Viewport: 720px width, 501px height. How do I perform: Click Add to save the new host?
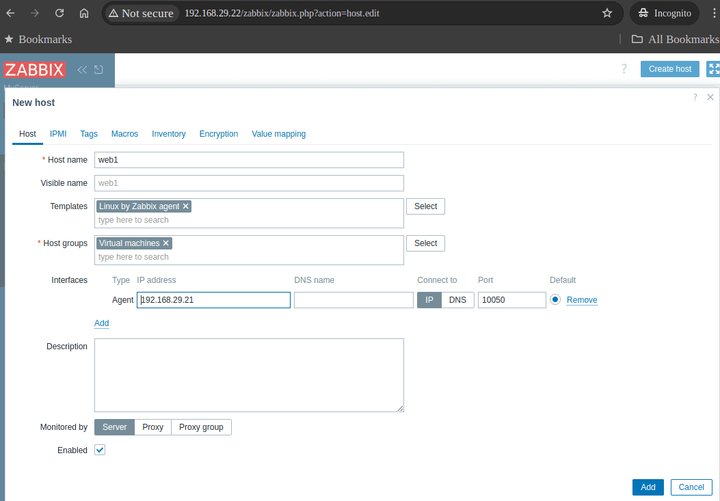click(648, 487)
